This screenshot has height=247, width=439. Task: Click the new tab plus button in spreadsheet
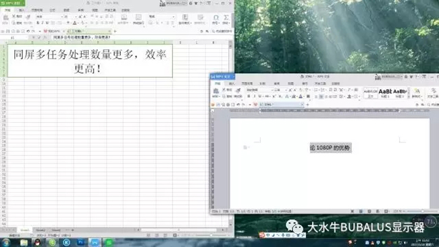tap(115, 31)
